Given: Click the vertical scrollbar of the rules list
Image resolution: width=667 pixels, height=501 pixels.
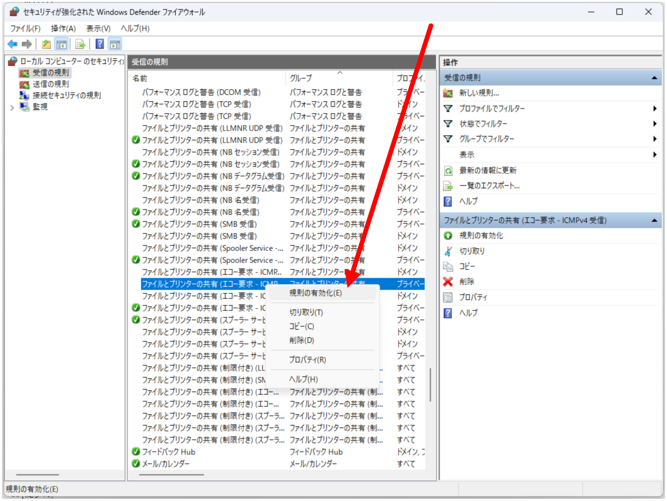Looking at the screenshot, I should click(430, 384).
